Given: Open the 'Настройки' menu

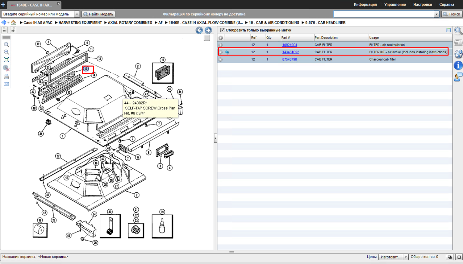Looking at the screenshot, I should (423, 5).
